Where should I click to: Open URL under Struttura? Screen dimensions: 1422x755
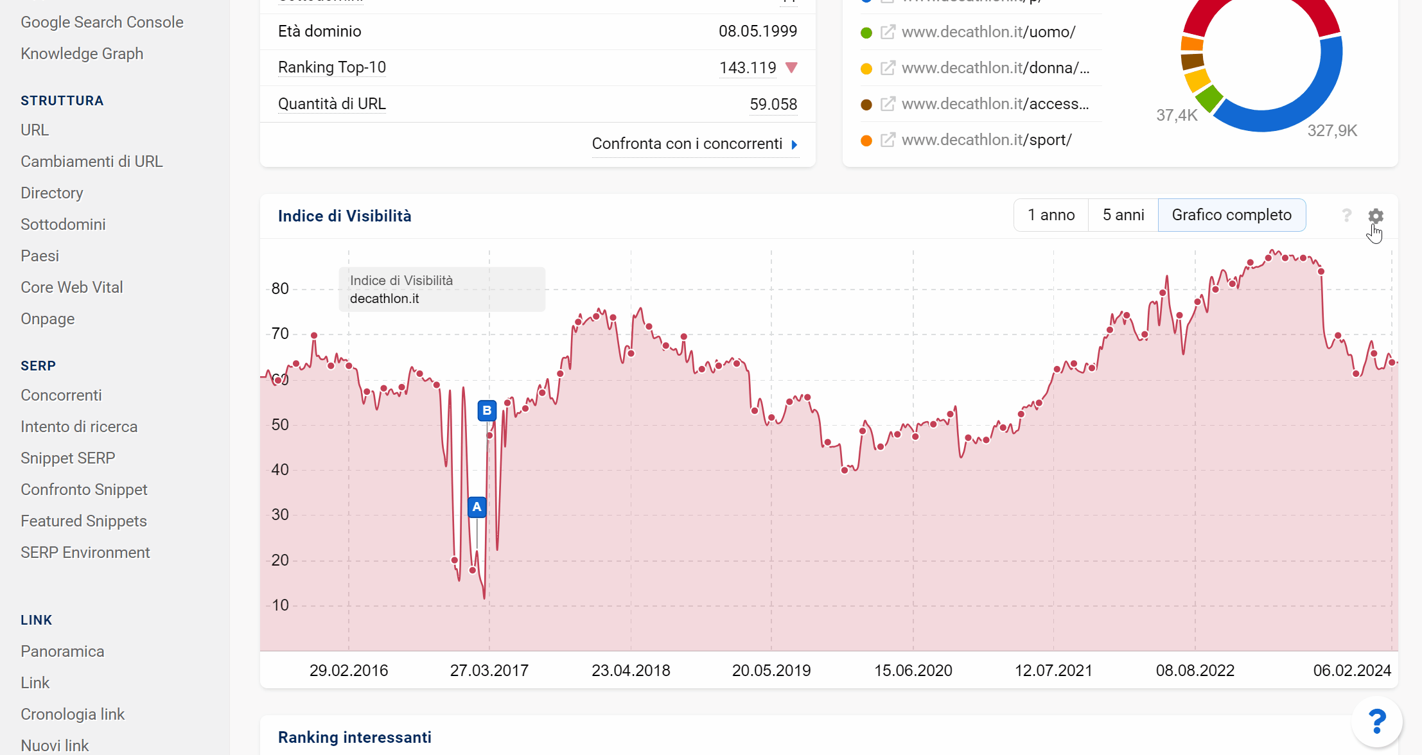pyautogui.click(x=35, y=130)
